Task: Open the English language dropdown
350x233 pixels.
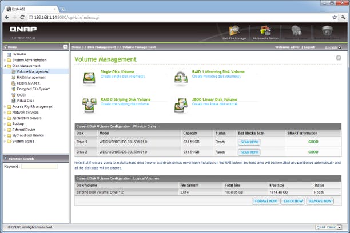Action: click(333, 47)
